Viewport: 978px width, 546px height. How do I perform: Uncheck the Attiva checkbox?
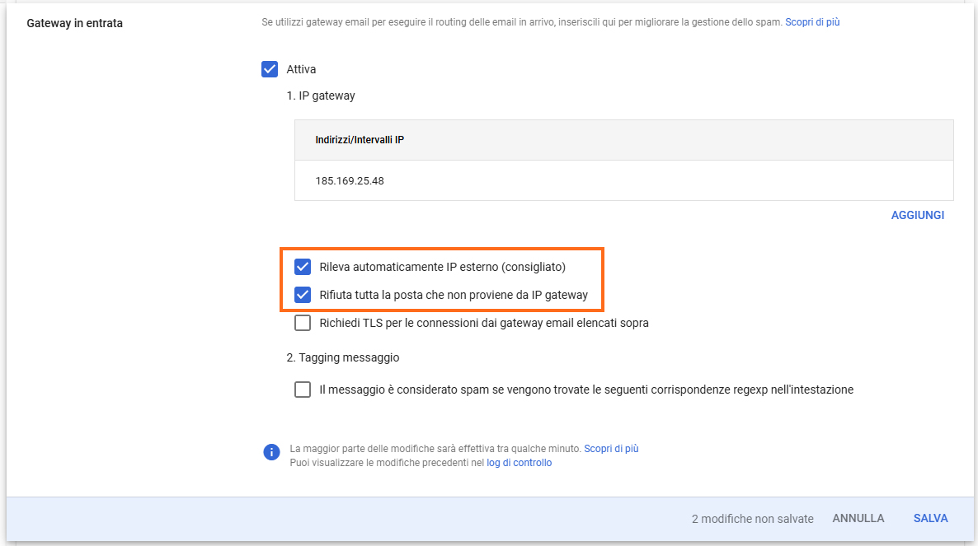point(270,69)
